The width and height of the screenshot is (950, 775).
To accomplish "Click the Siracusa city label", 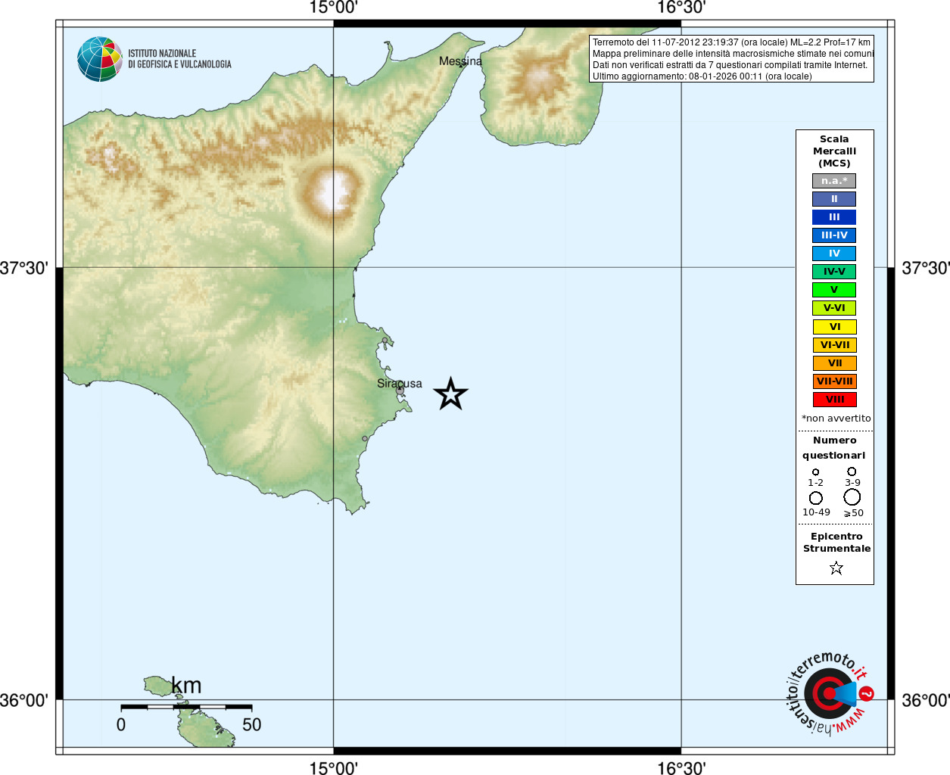I will tap(400, 384).
